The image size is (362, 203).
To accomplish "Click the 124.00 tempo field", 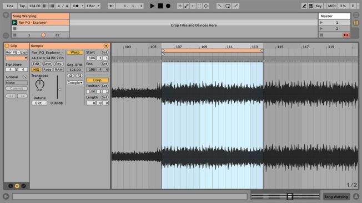I will pyautogui.click(x=34, y=6).
